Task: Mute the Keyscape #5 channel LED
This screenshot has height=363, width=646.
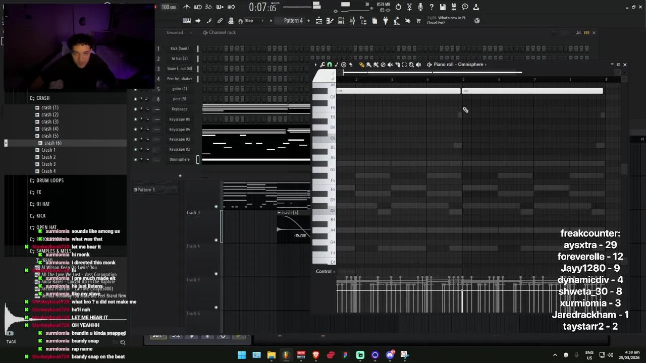Action: click(x=135, y=119)
